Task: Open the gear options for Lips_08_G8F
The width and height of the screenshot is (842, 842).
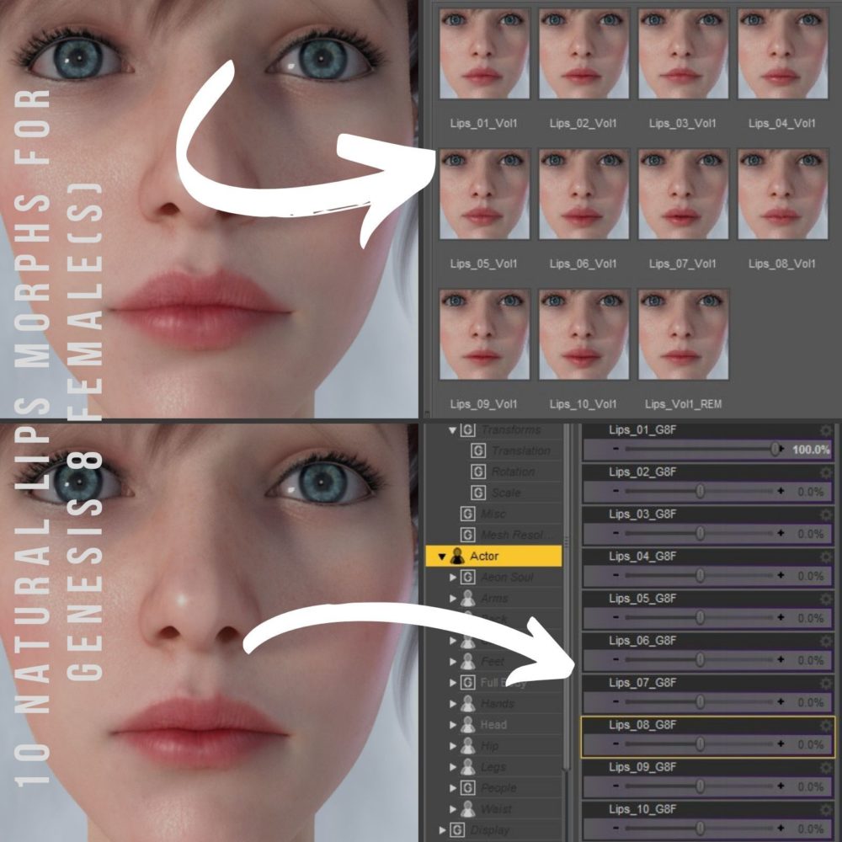Action: (x=827, y=726)
